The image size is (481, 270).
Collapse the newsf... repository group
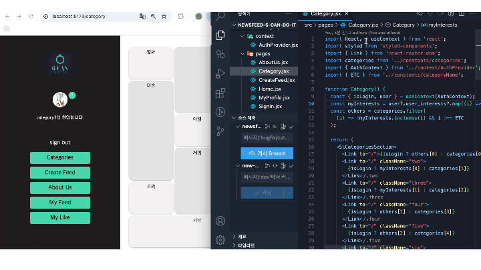point(238,127)
